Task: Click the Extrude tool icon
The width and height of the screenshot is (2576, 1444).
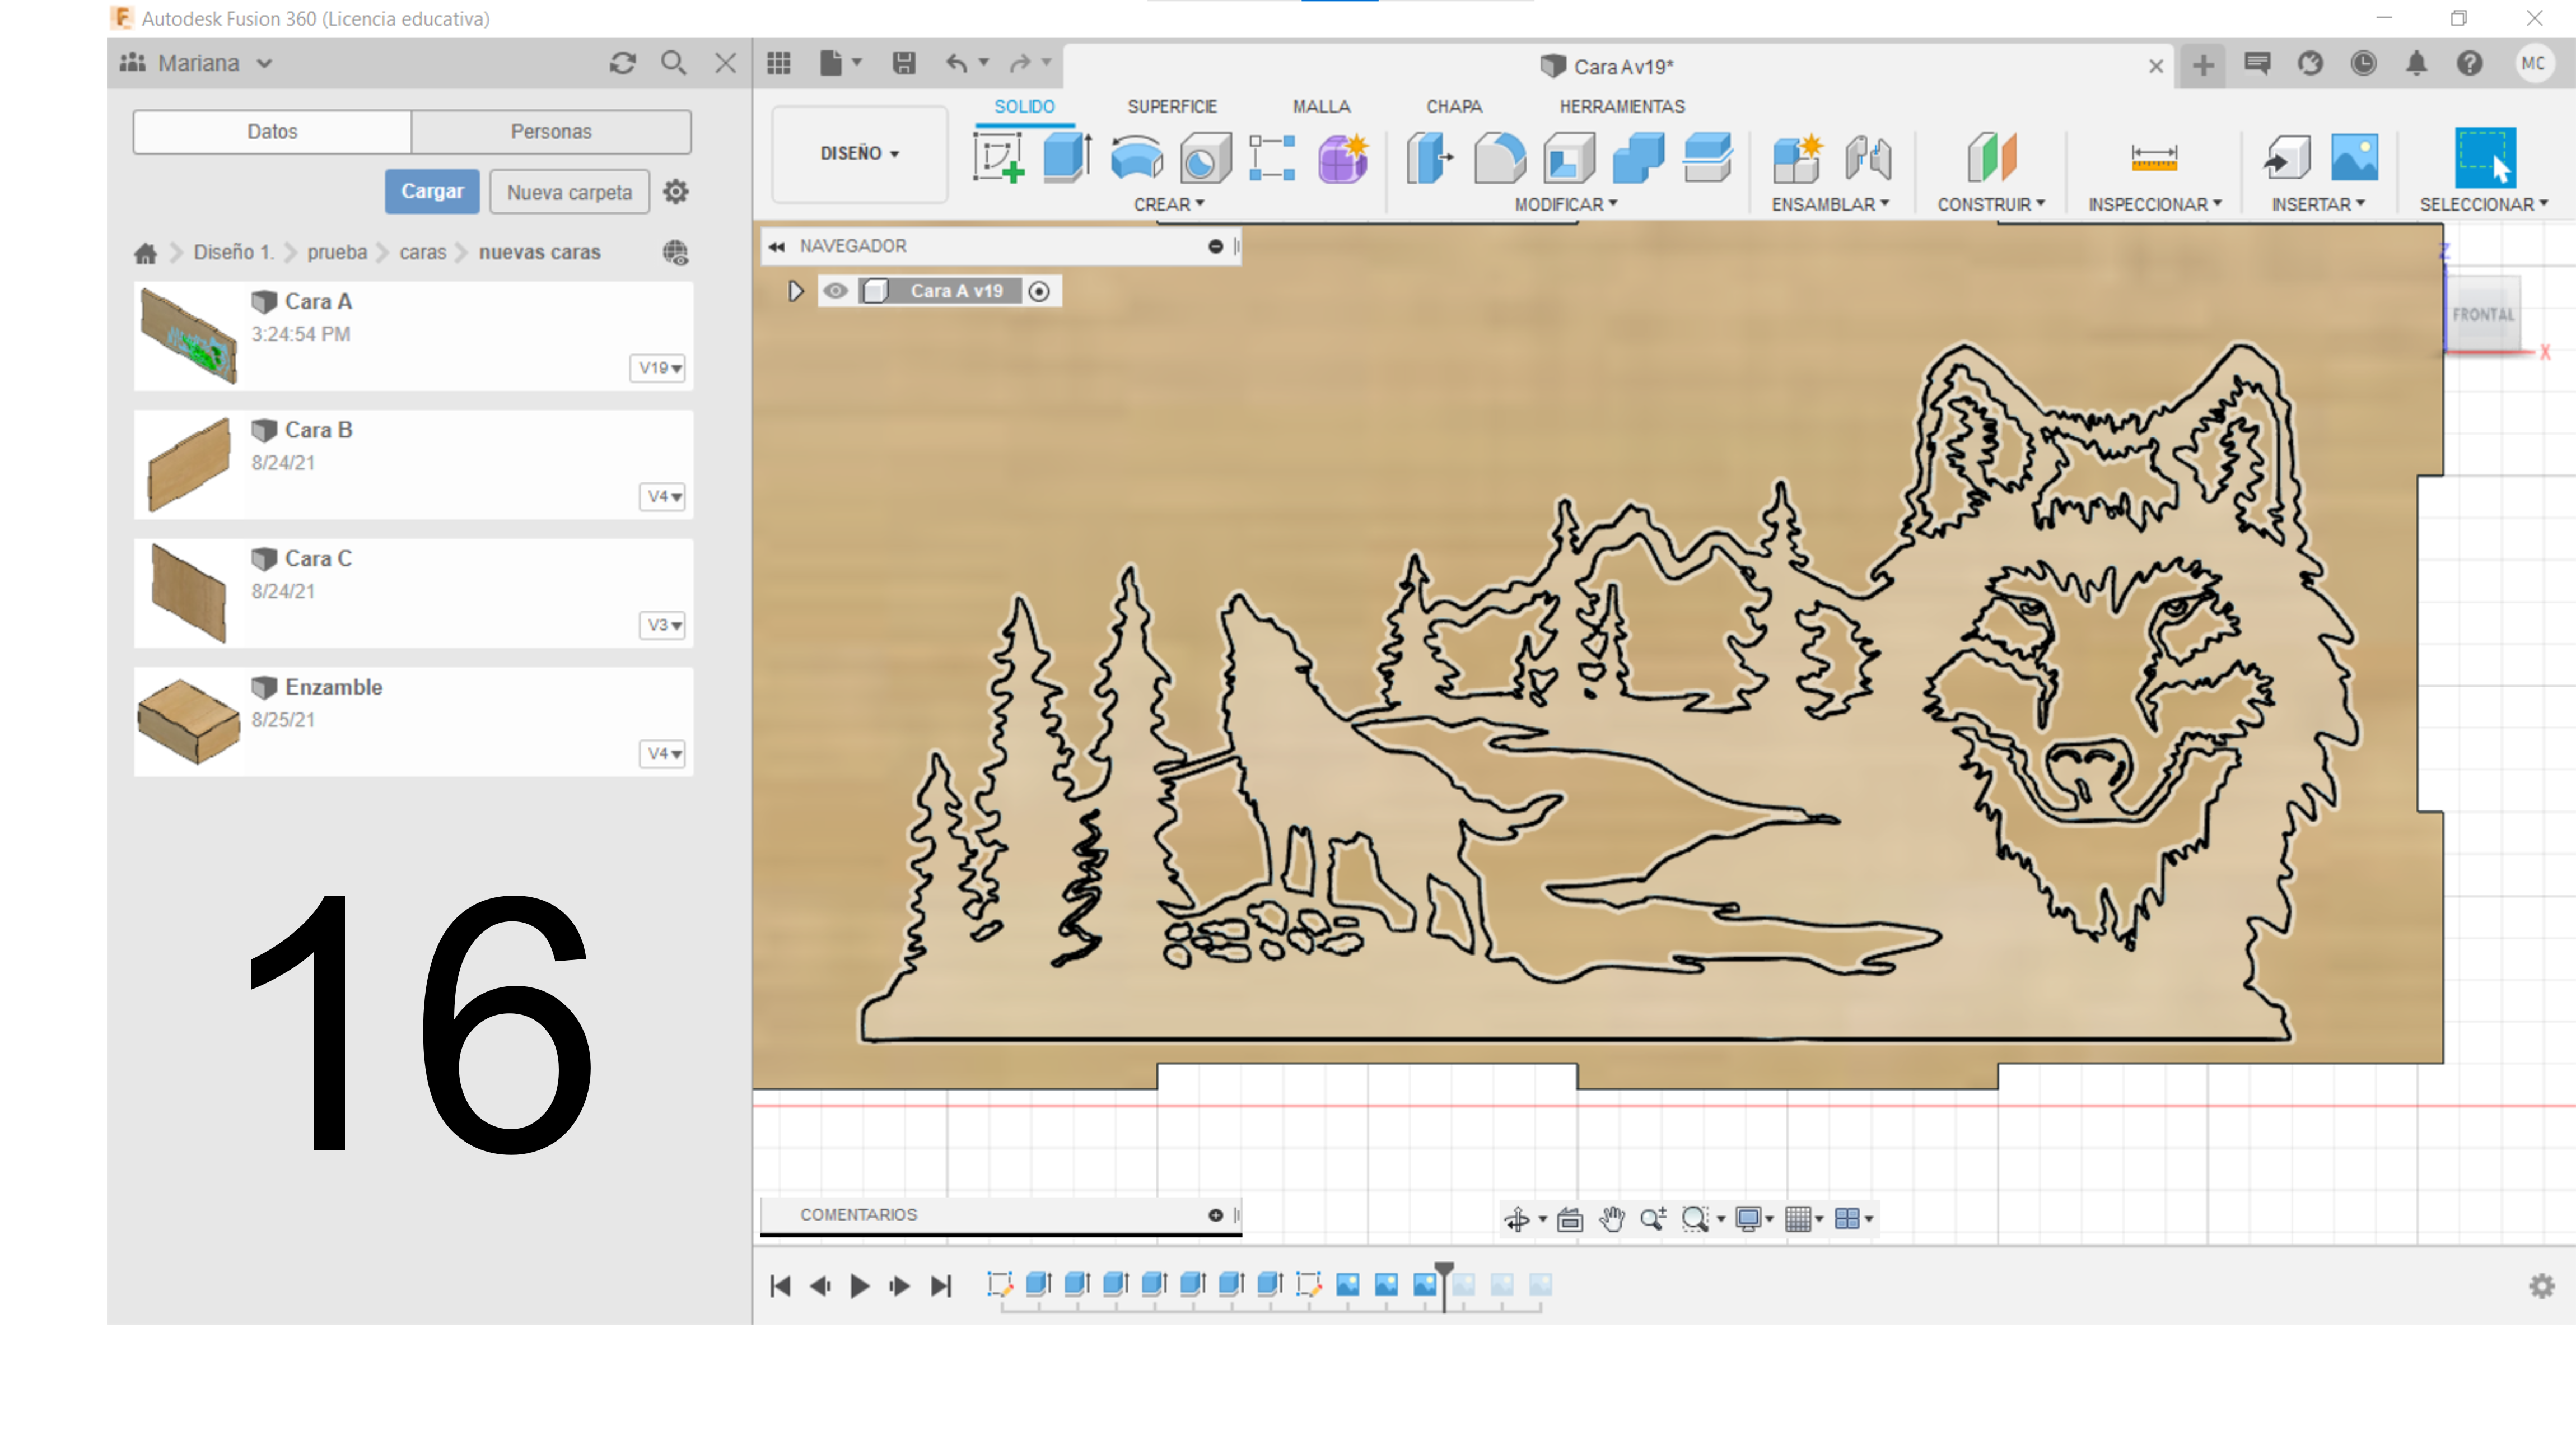Action: tap(1066, 158)
